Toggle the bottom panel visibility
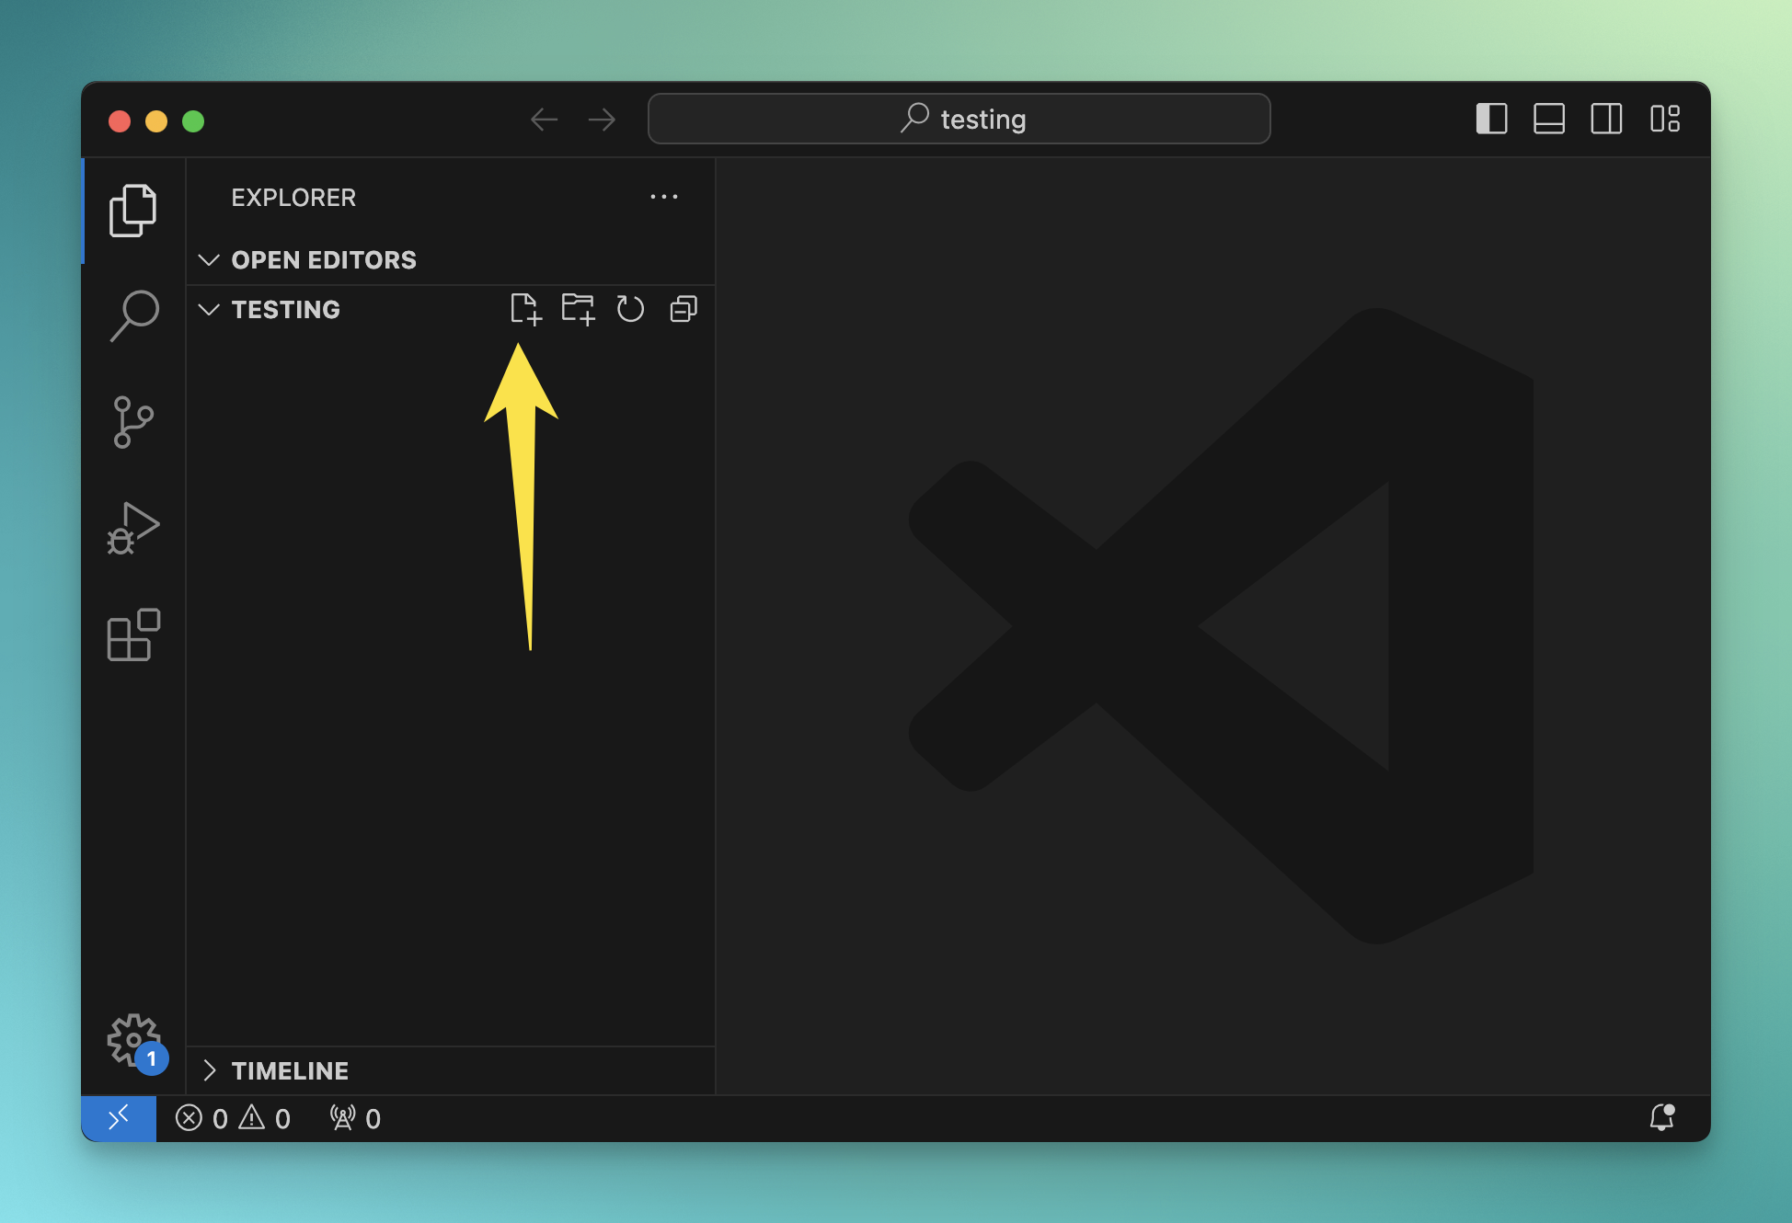This screenshot has height=1223, width=1792. click(x=1549, y=120)
